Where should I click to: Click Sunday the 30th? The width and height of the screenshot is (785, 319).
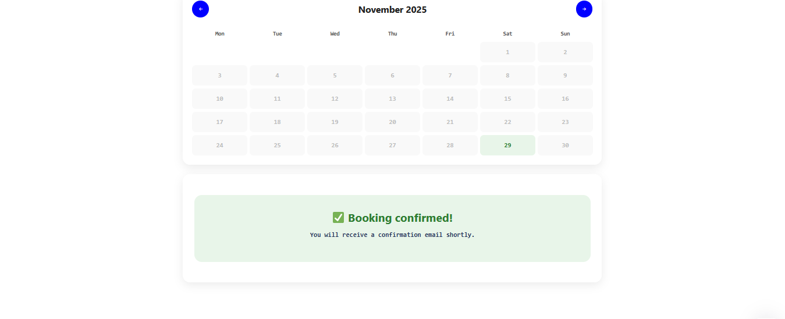click(565, 145)
